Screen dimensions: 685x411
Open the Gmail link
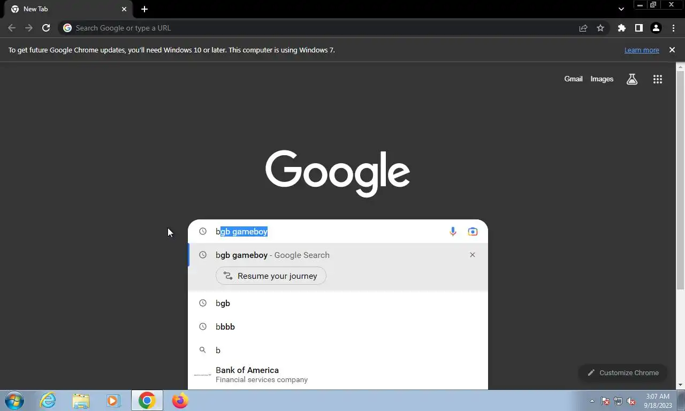click(573, 79)
